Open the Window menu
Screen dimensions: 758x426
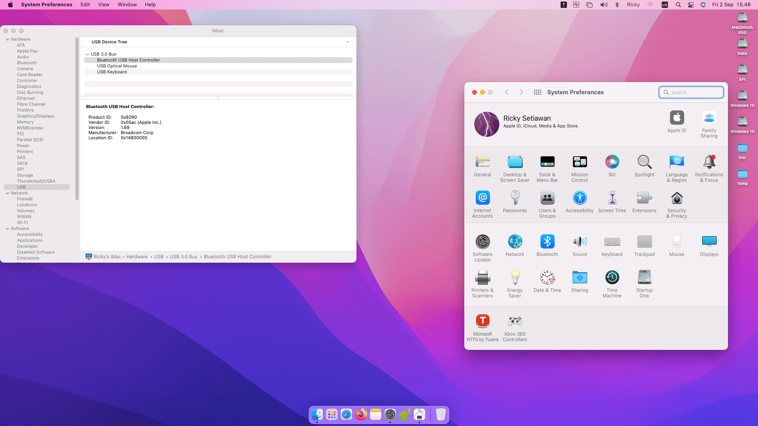tap(127, 5)
